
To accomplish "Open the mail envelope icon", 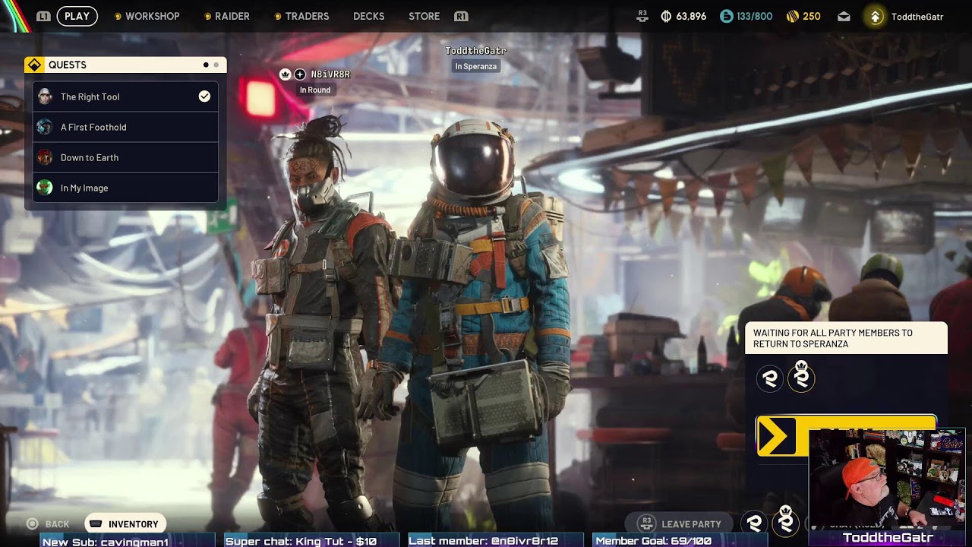I will pos(844,17).
